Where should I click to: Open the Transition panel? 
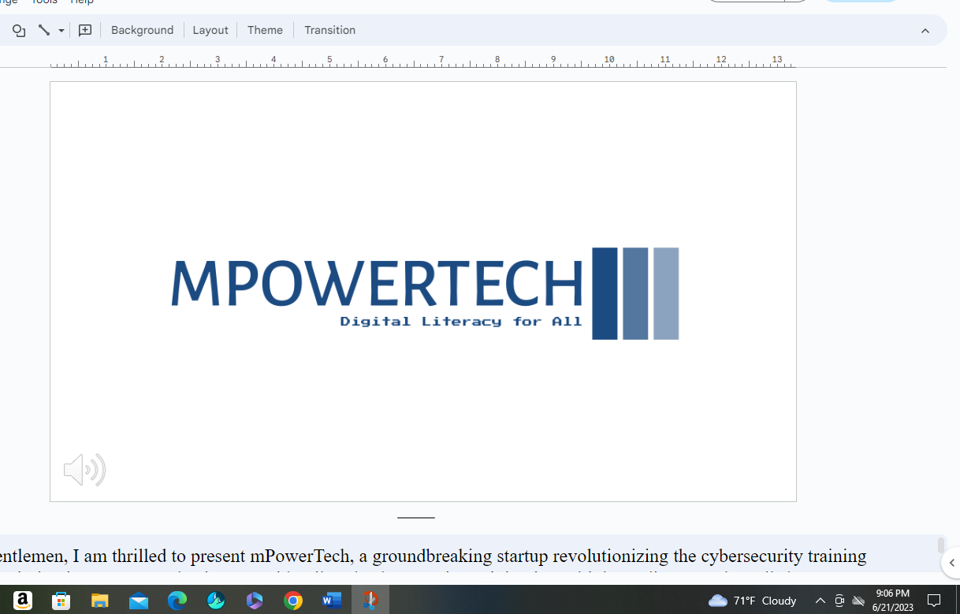pyautogui.click(x=329, y=30)
